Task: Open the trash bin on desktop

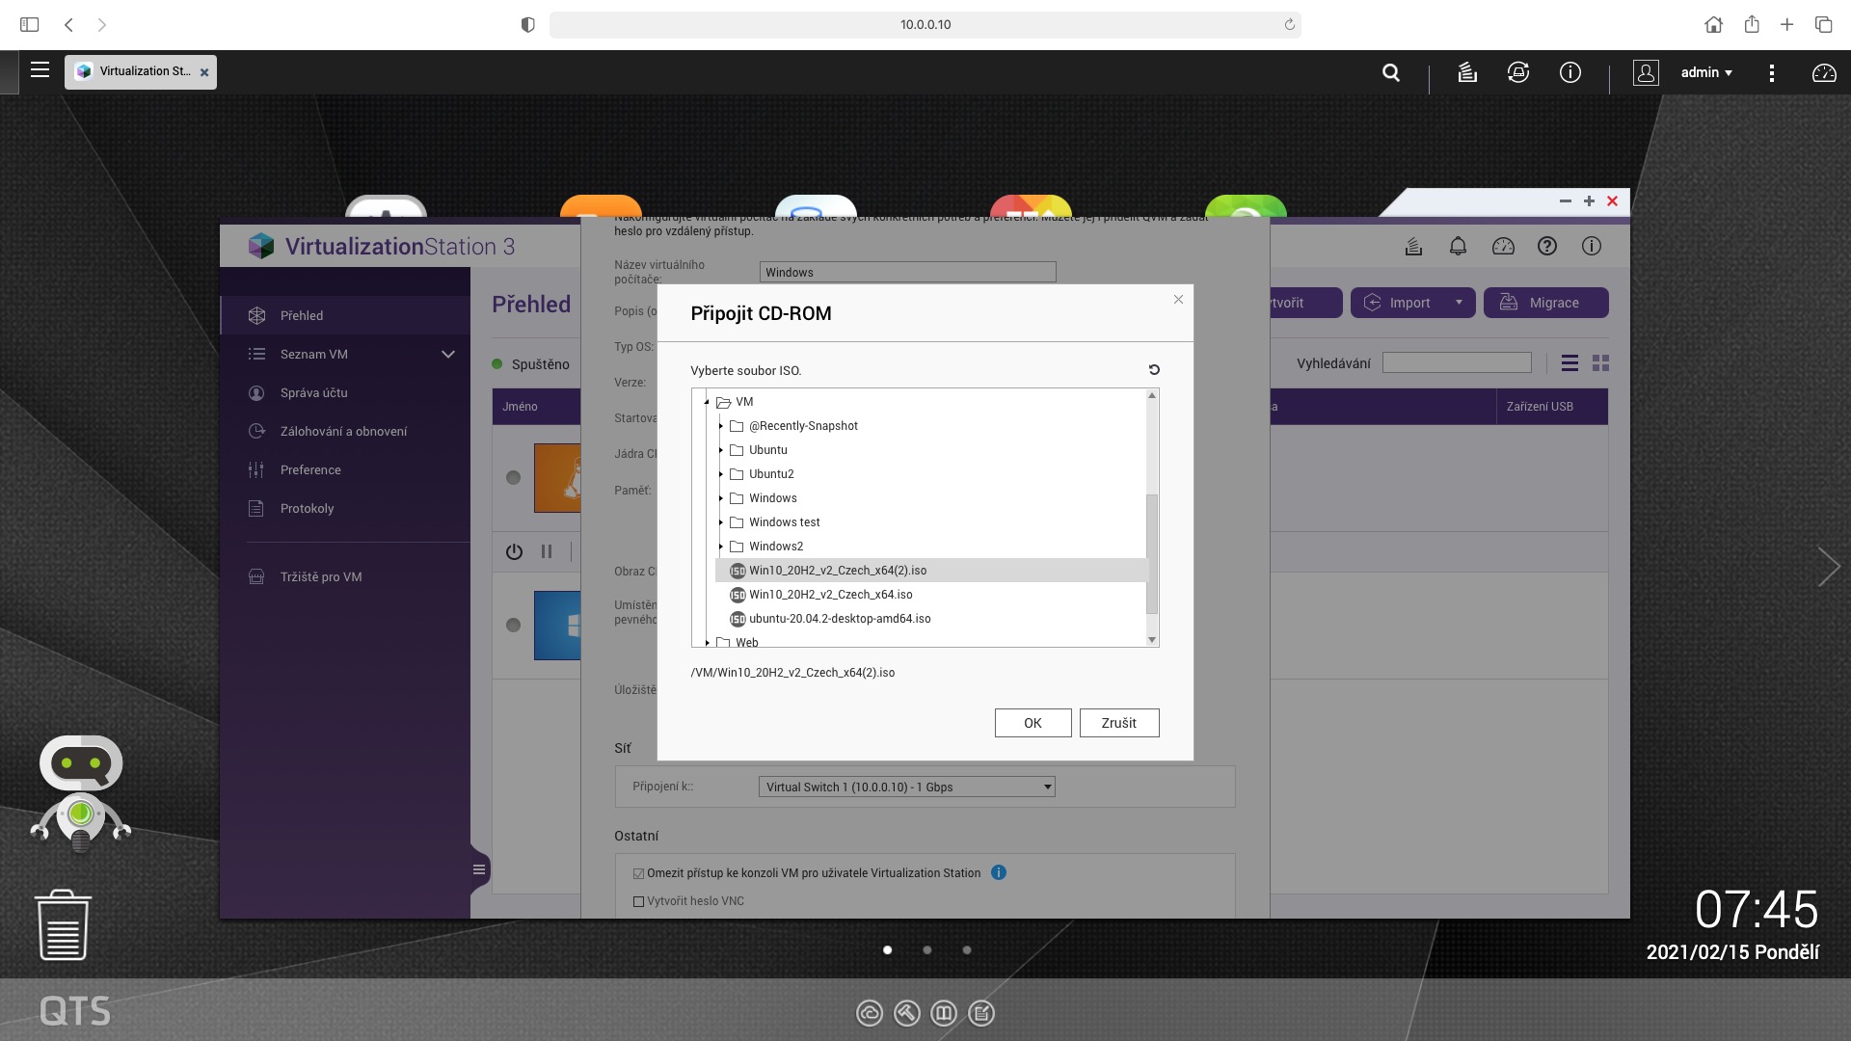Action: pyautogui.click(x=64, y=925)
